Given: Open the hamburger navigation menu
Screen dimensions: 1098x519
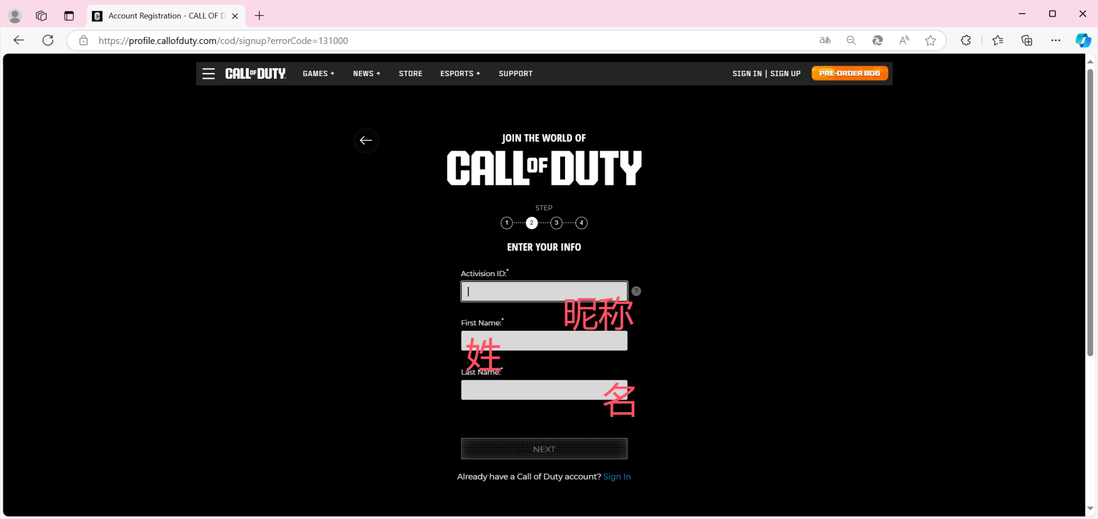Looking at the screenshot, I should [209, 73].
